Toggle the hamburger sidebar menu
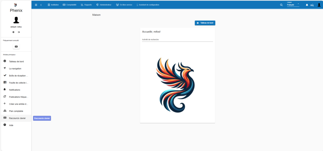The height and width of the screenshot is (151, 323). tap(36, 5)
